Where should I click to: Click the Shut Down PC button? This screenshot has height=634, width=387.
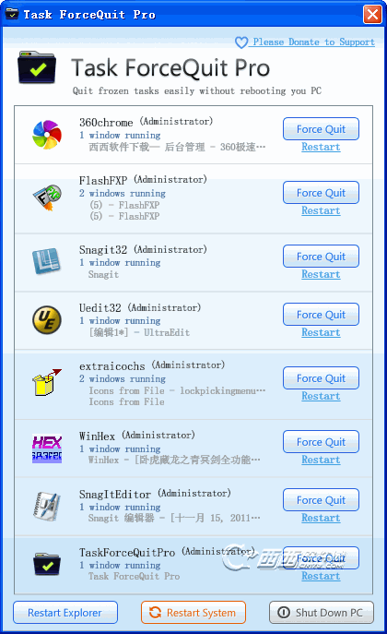point(322,613)
